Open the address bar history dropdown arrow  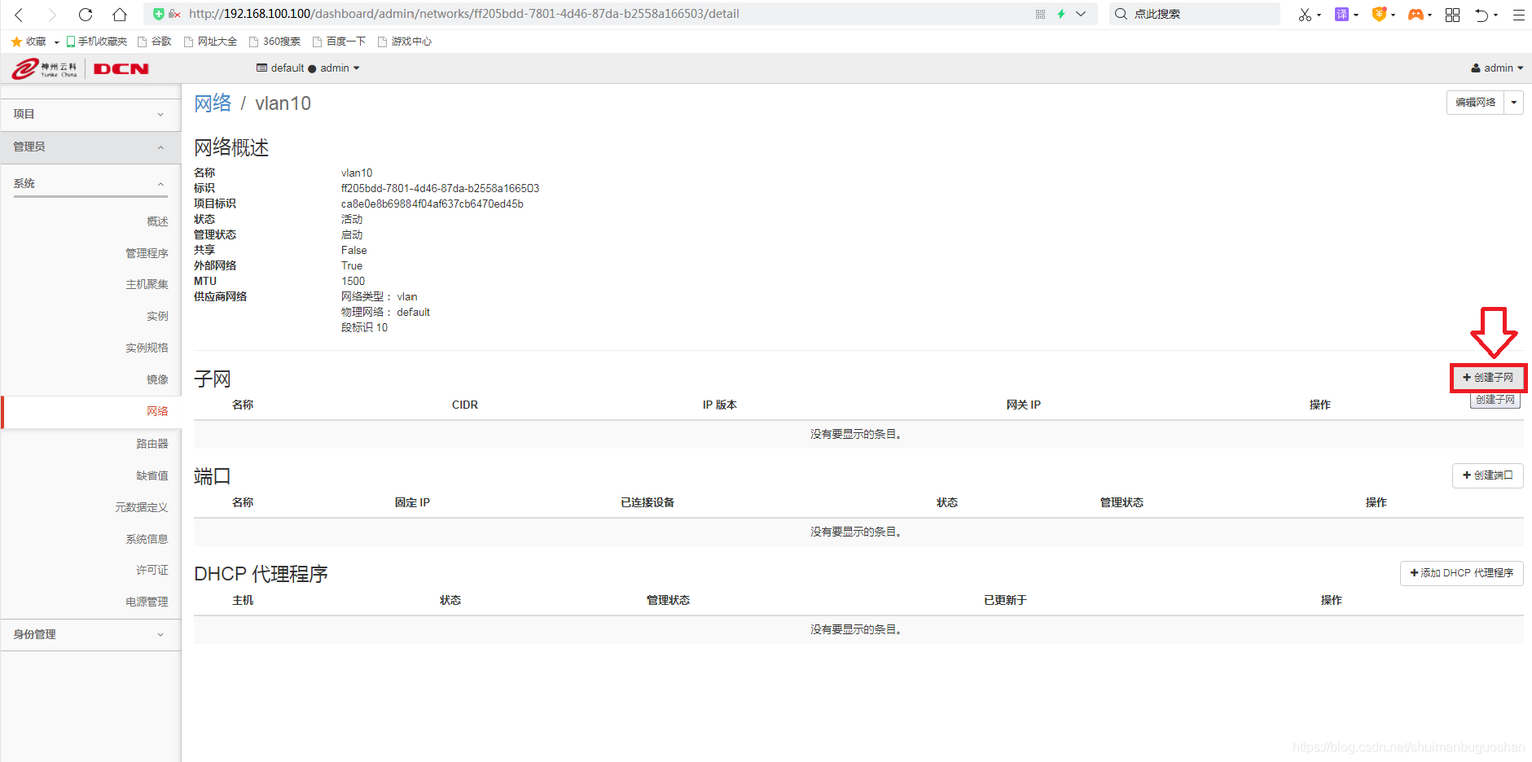point(1081,14)
